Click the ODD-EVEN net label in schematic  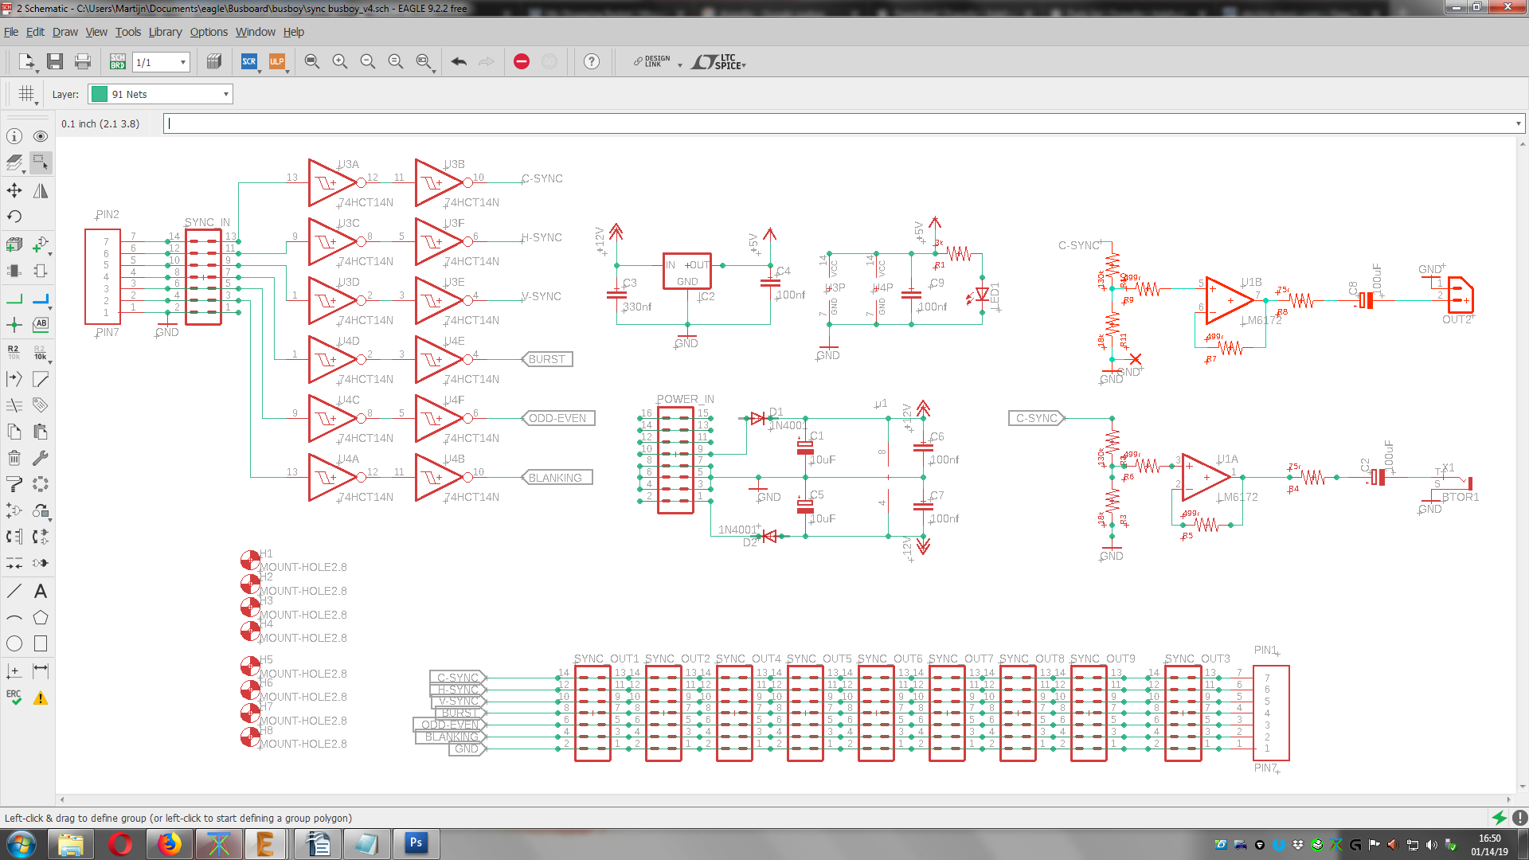(x=558, y=418)
